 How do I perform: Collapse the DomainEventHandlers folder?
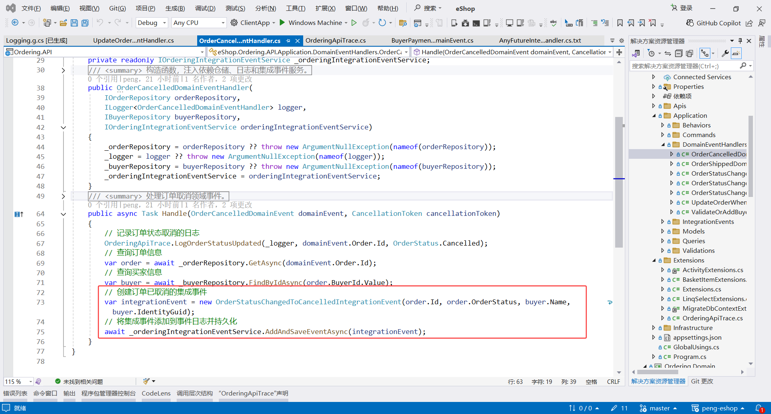663,145
